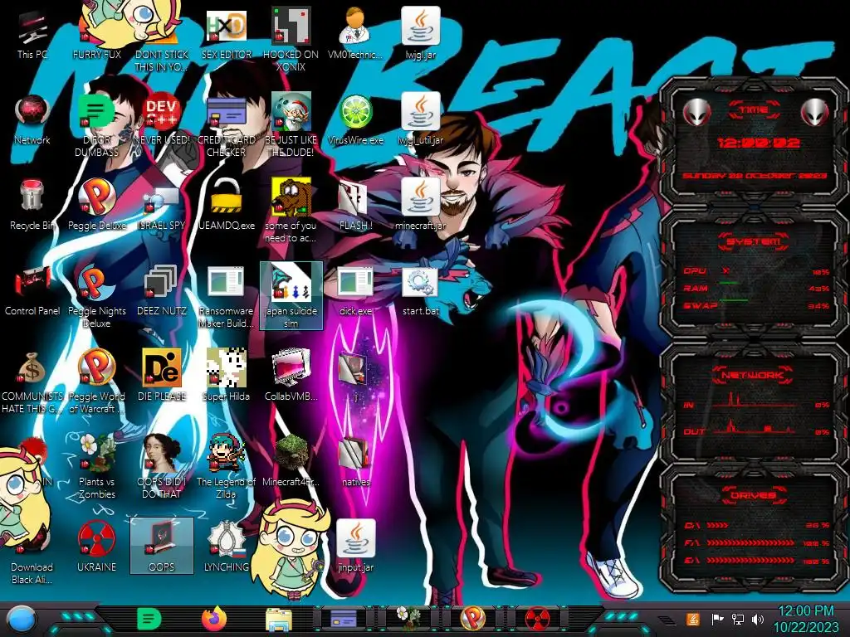This screenshot has height=637, width=850.
Task: Click the left alien head in Time widget
Action: [696, 113]
